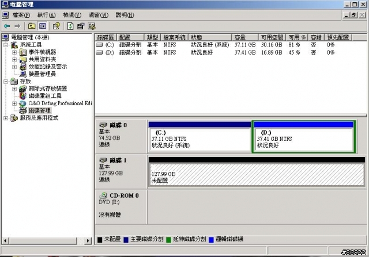Click the tree pane scroll-left arrow
This screenshot has width=369, height=257.
(5, 240)
